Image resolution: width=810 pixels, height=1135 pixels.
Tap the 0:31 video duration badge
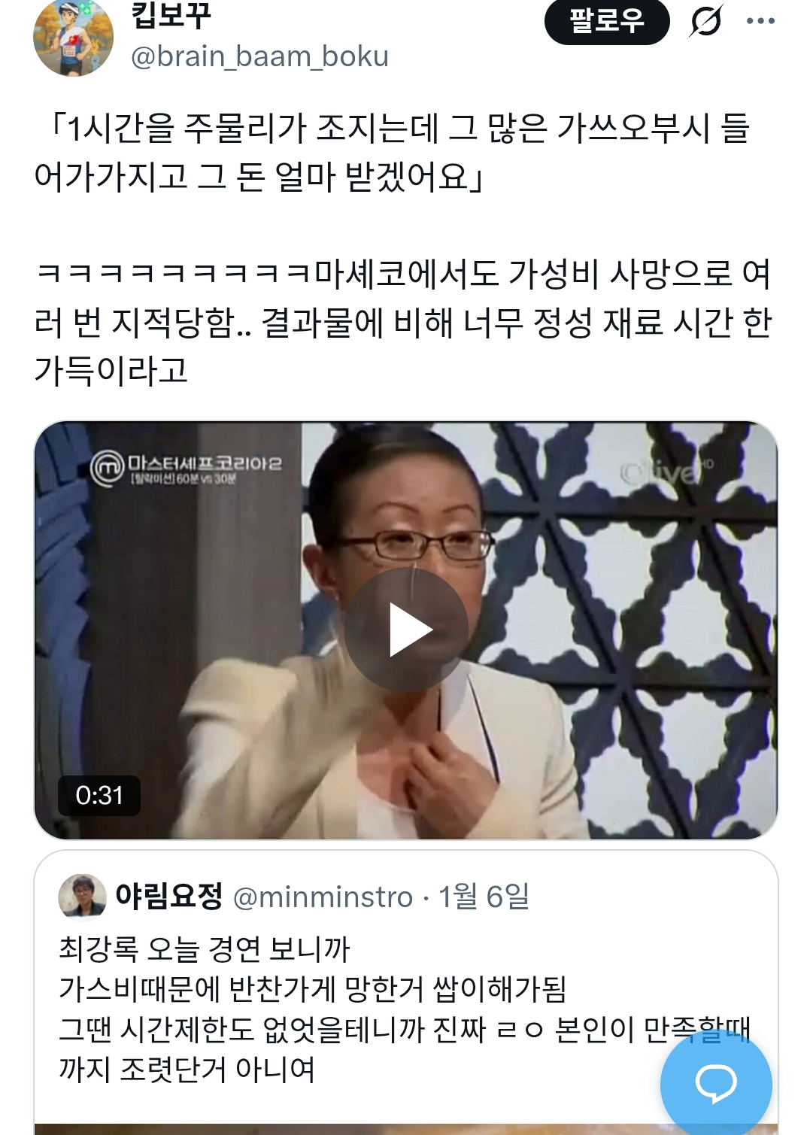[x=99, y=795]
